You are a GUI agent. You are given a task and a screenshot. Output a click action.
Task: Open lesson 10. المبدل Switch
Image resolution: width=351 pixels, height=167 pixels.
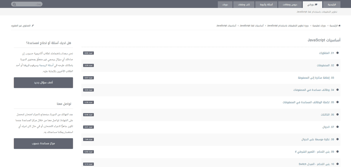[x=316, y=164]
